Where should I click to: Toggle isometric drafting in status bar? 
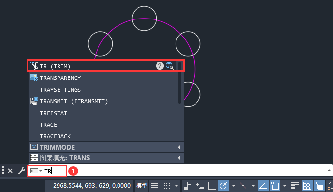[x=243, y=186]
